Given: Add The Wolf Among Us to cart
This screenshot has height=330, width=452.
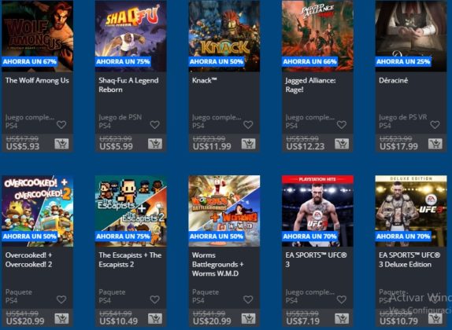Looking at the screenshot, I should (x=61, y=144).
